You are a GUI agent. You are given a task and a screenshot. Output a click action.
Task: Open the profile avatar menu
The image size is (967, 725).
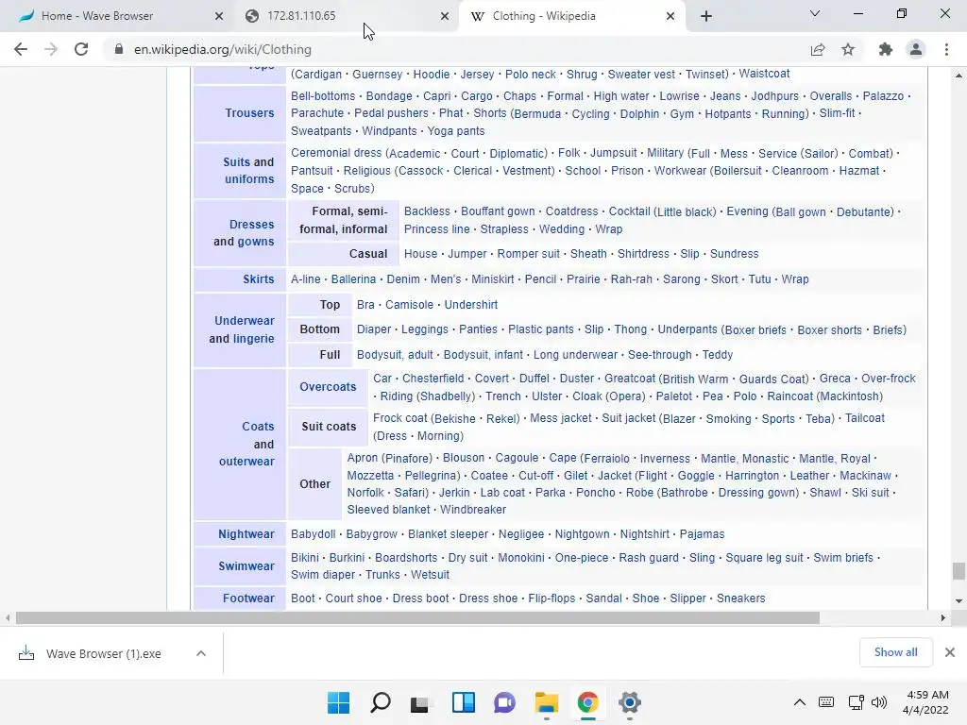pyautogui.click(x=916, y=49)
